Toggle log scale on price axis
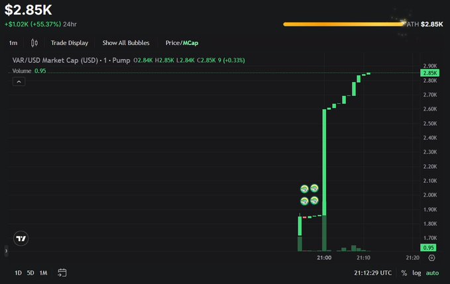Viewport: 450px width, 284px height. pyautogui.click(x=416, y=273)
